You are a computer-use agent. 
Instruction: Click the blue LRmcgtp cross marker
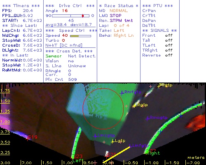147,118
